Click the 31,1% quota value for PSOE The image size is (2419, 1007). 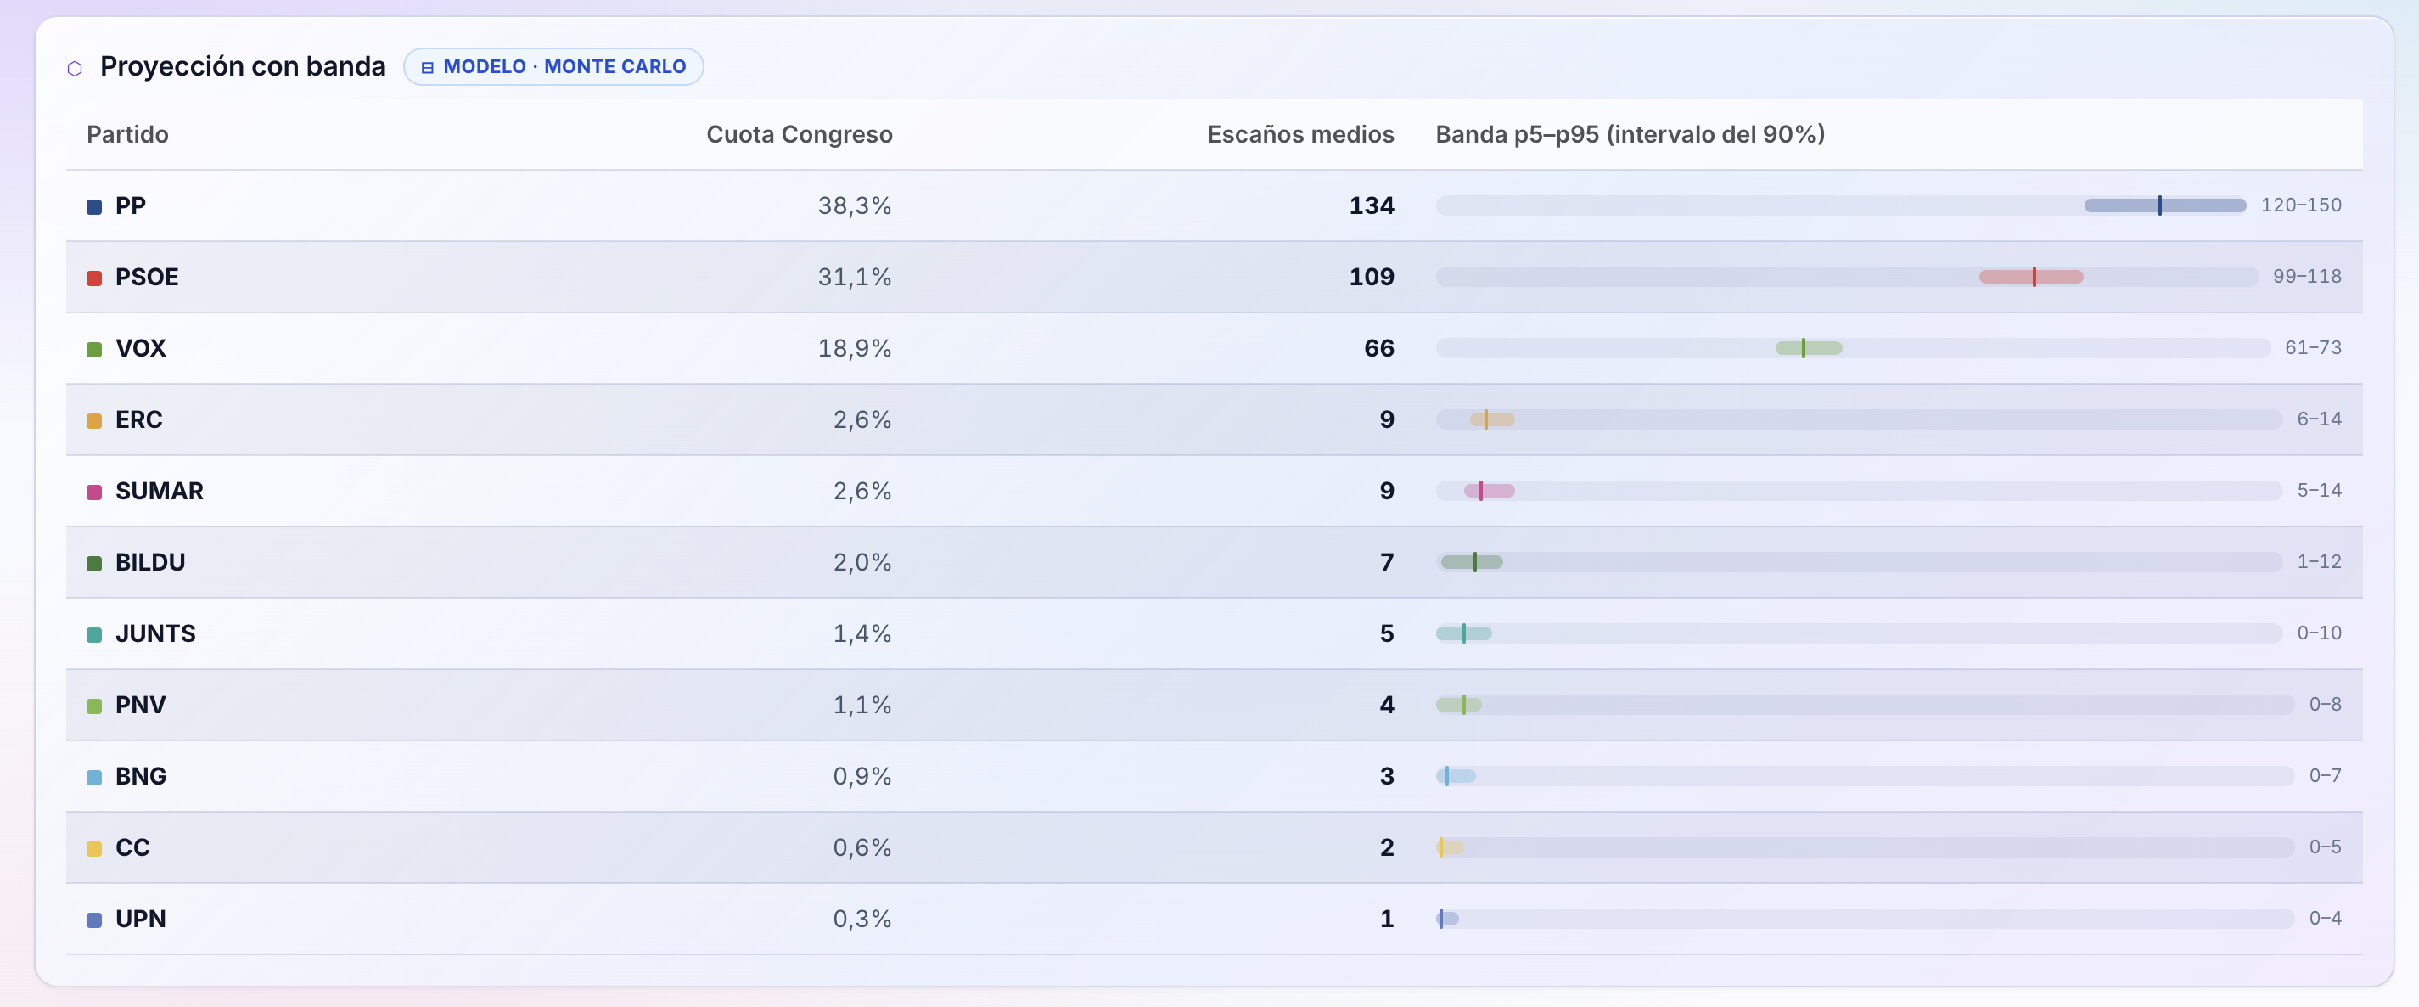[x=855, y=277]
